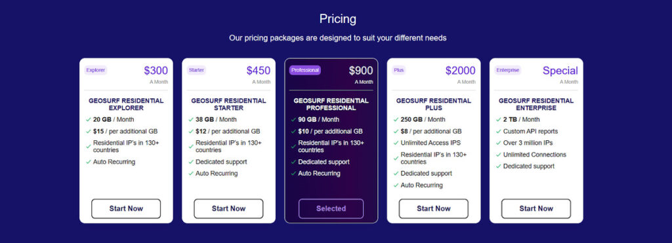This screenshot has height=243, width=672.
Task: Click Start Now on Starter plan
Action: click(x=228, y=209)
